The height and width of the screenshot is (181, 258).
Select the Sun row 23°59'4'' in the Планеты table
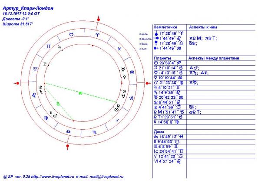[x=204, y=63]
